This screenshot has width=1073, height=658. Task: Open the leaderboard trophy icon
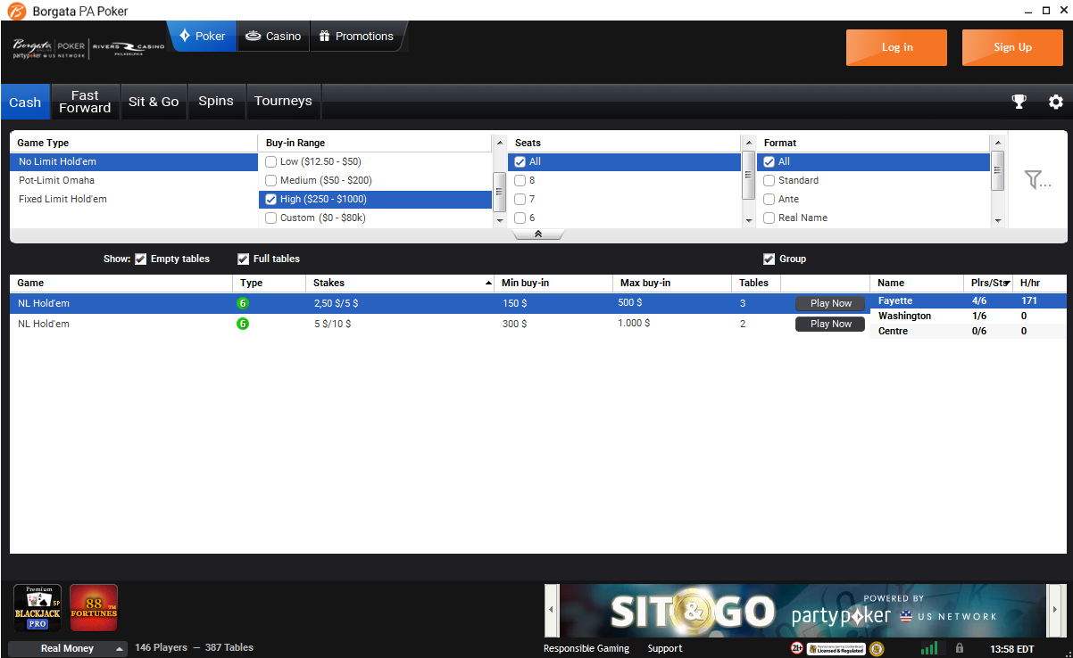(x=1019, y=102)
